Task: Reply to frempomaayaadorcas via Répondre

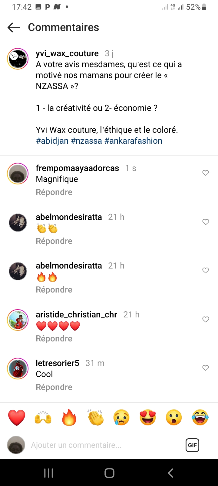Action: point(54,192)
